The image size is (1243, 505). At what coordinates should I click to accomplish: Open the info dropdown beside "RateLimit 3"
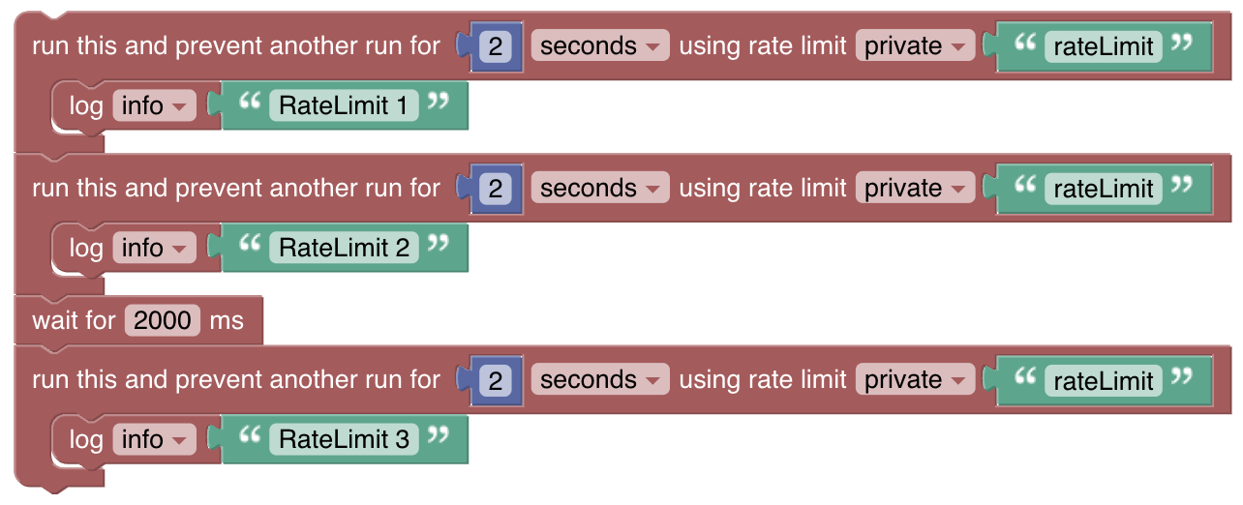click(154, 440)
